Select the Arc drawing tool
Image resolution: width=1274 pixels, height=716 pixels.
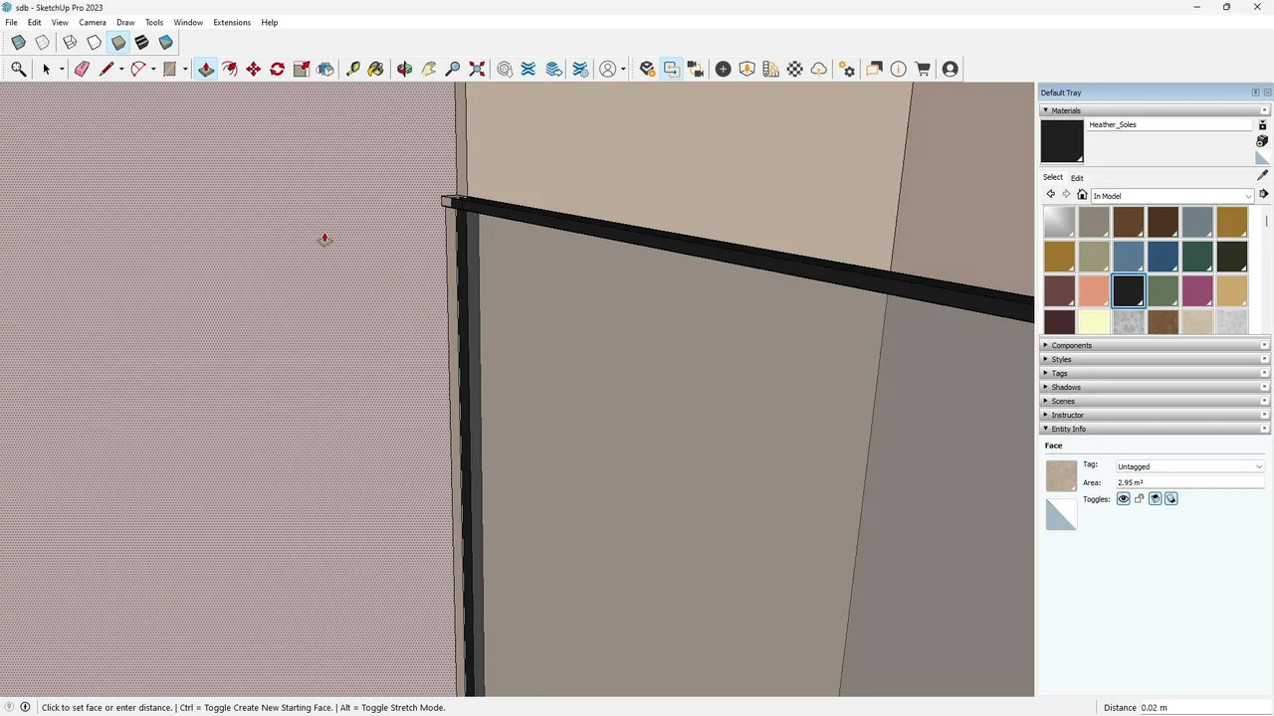(138, 69)
